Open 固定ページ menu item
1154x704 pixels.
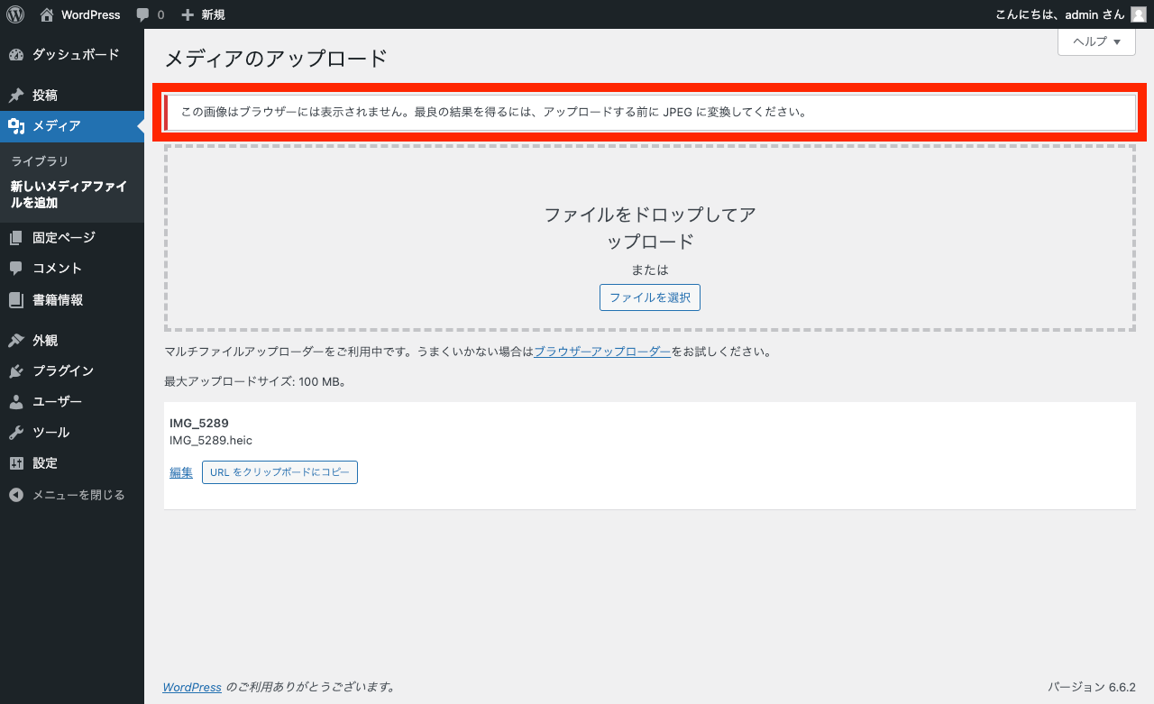coord(72,238)
